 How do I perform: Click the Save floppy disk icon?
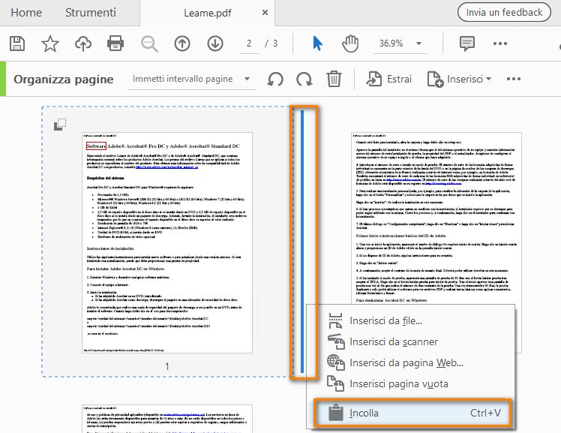(17, 44)
